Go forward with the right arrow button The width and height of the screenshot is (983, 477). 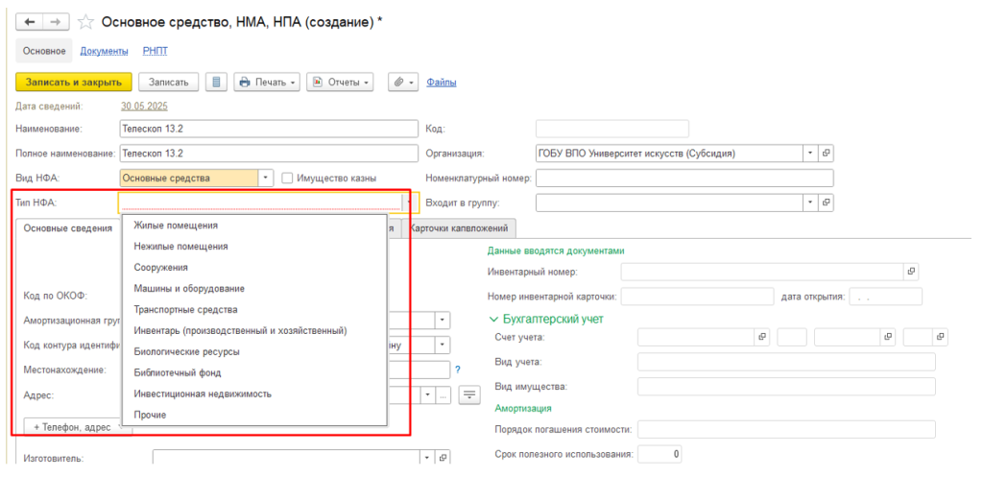point(56,23)
